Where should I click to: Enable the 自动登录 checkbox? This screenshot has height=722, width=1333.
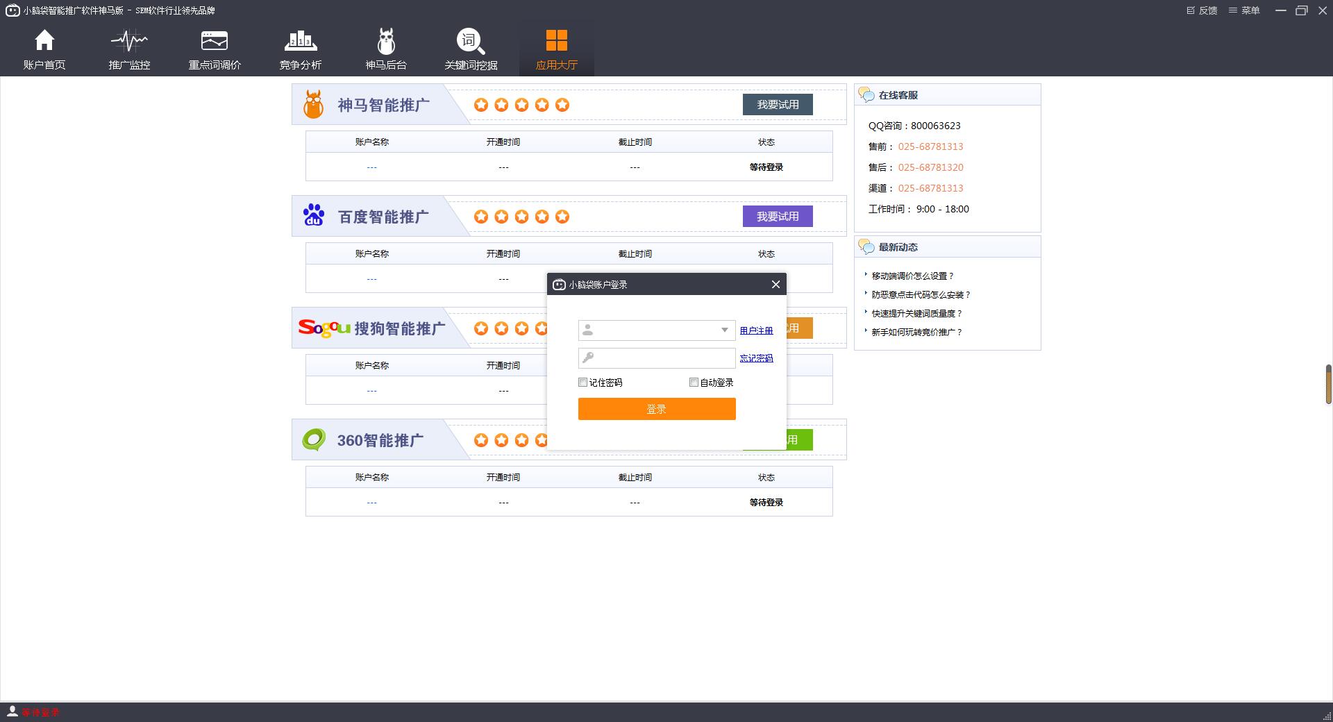pos(694,383)
